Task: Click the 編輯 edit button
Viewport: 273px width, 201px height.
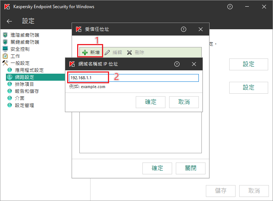Action: tap(113, 53)
